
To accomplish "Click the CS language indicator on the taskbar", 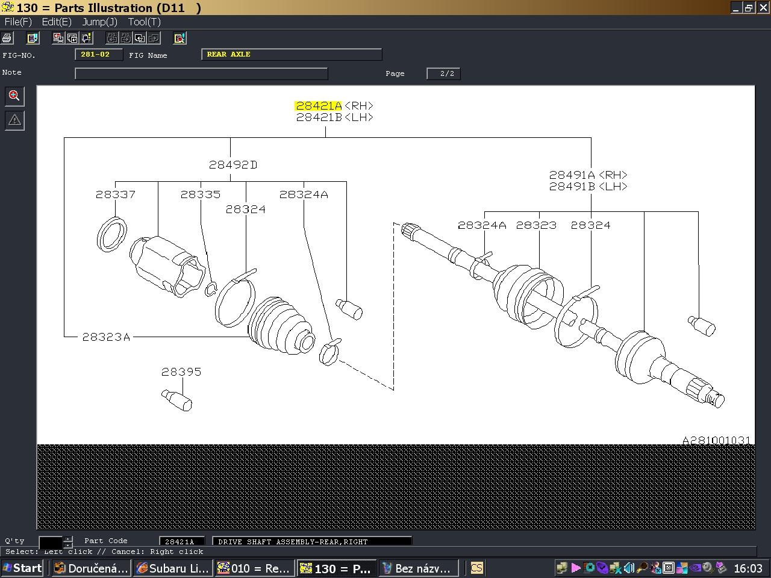I will [x=476, y=568].
